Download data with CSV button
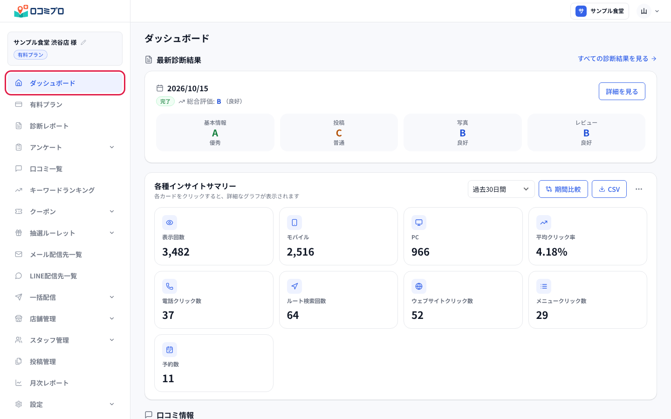Viewport: 671px width, 419px height. (609, 189)
